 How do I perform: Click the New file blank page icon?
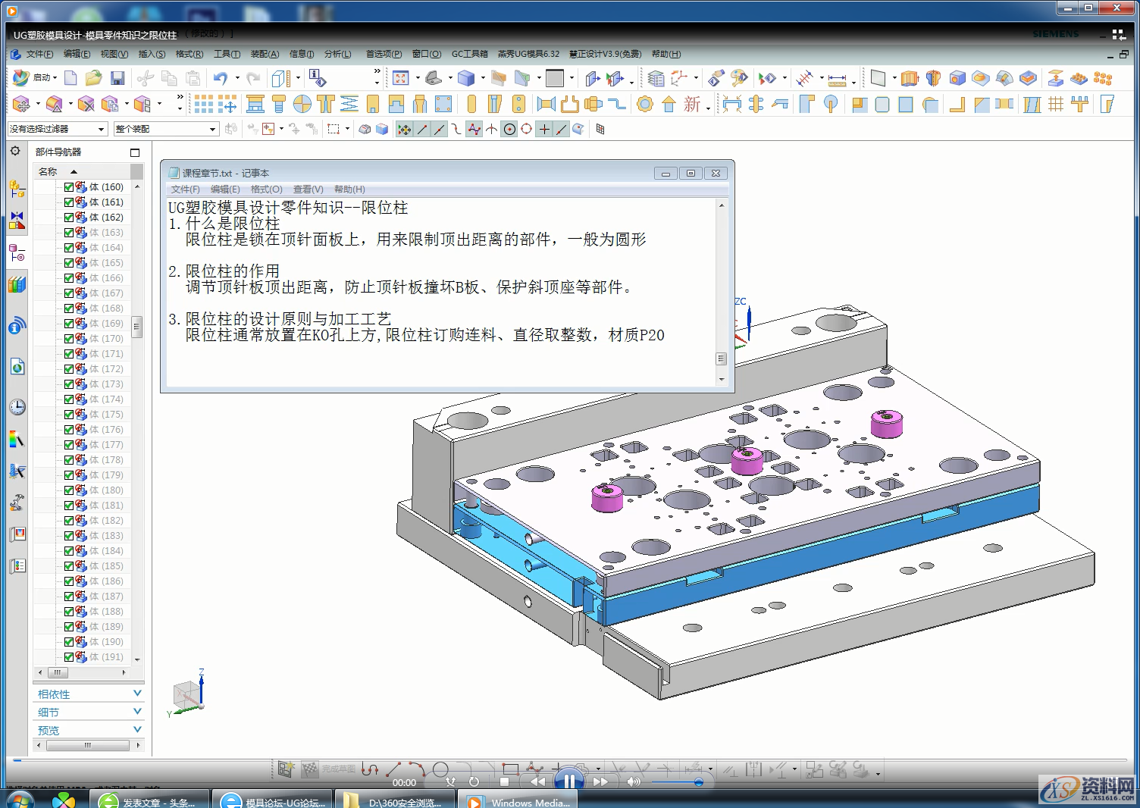tap(70, 78)
